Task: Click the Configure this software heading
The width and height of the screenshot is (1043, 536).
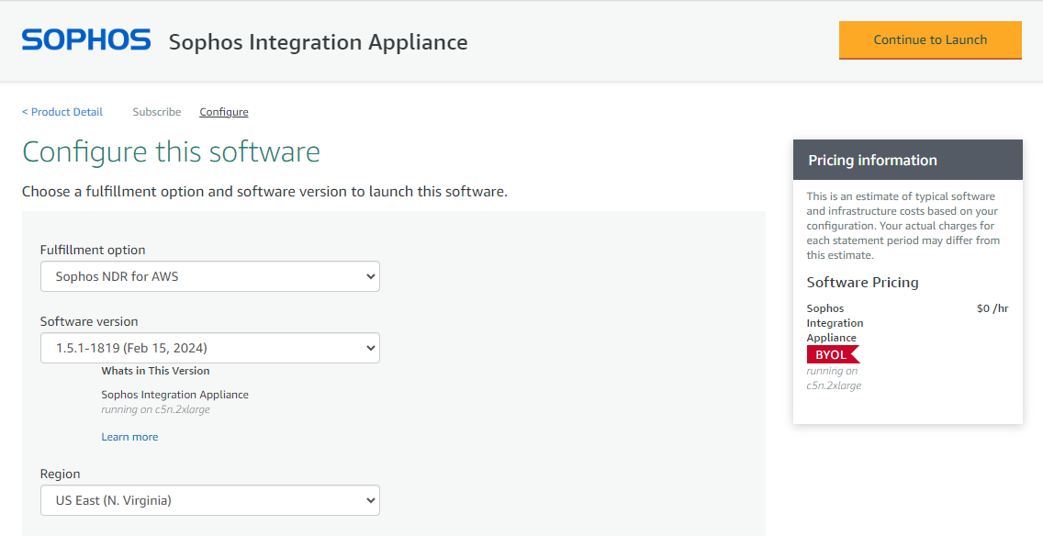Action: click(171, 151)
